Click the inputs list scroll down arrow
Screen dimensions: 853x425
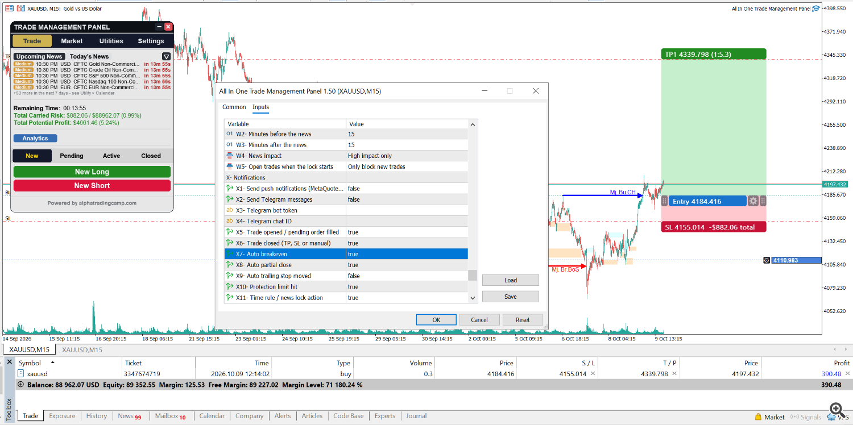pyautogui.click(x=473, y=298)
